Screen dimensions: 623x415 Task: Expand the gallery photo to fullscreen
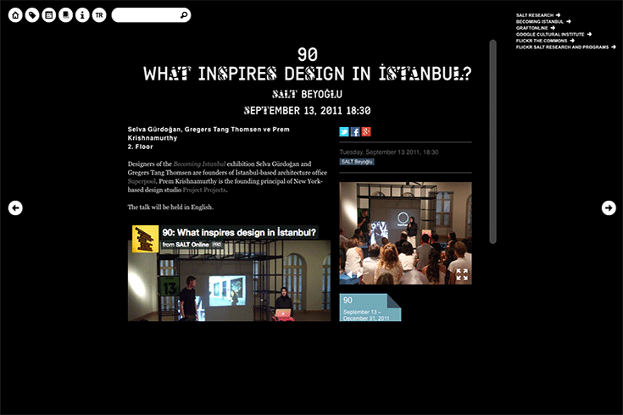coord(462,274)
